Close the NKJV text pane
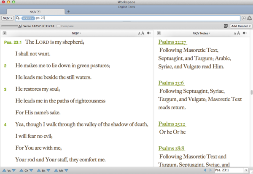 tap(5, 33)
